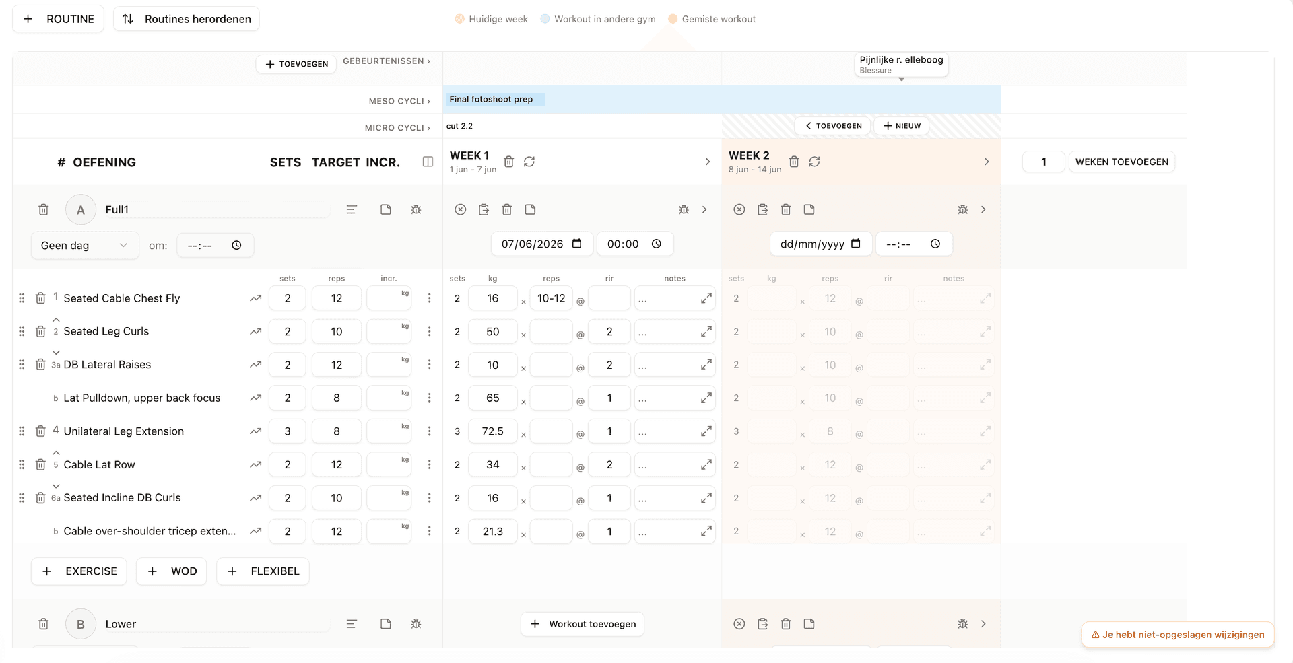The width and height of the screenshot is (1293, 663).
Task: Add a new ROUTINE
Action: coord(58,19)
